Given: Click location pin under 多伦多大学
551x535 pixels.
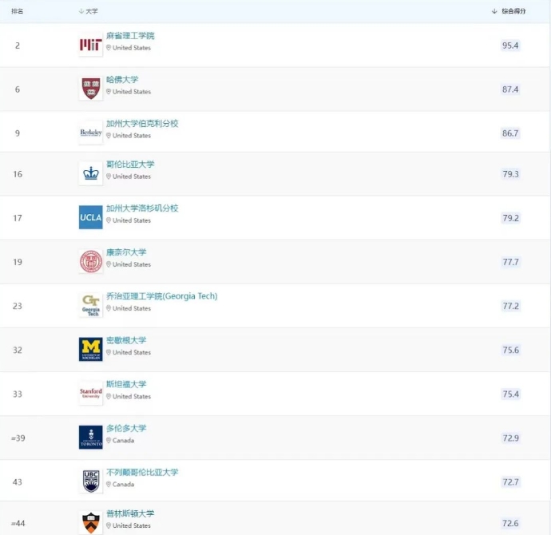Looking at the screenshot, I should click(109, 440).
